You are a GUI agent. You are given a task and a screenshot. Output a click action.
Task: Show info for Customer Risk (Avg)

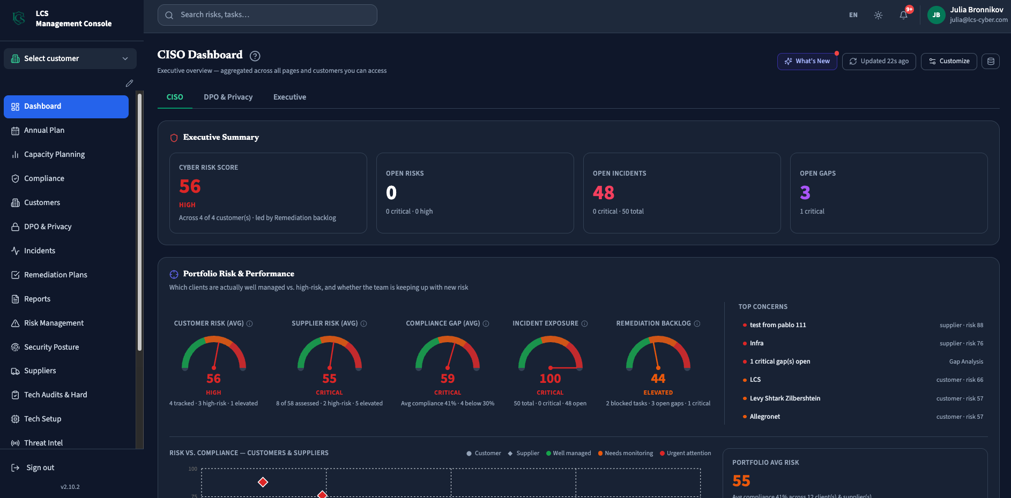point(250,323)
